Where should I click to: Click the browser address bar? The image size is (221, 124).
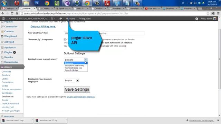(x=113, y=13)
